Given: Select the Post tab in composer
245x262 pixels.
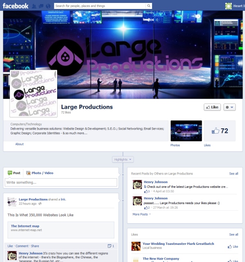Looking at the screenshot, I should pos(13,173).
